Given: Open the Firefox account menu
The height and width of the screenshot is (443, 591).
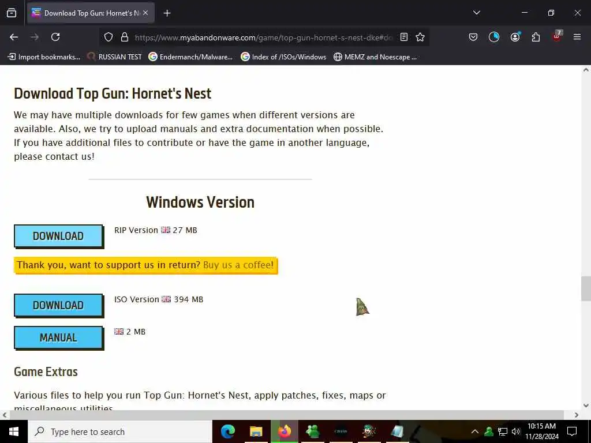Looking at the screenshot, I should pyautogui.click(x=515, y=37).
